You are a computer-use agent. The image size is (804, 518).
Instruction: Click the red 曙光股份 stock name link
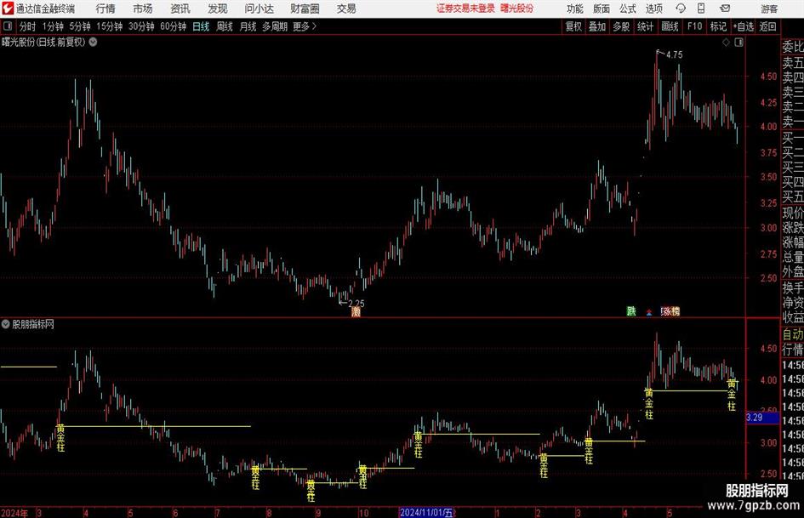517,9
